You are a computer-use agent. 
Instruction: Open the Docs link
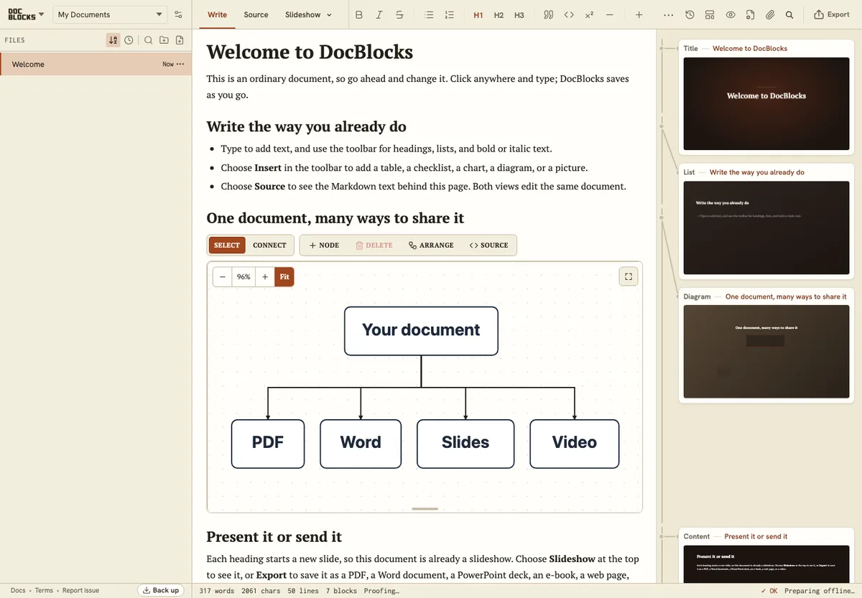18,590
